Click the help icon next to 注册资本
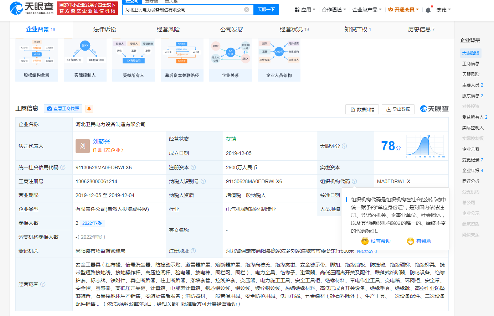The width and height of the screenshot is (494, 316). 193,167
